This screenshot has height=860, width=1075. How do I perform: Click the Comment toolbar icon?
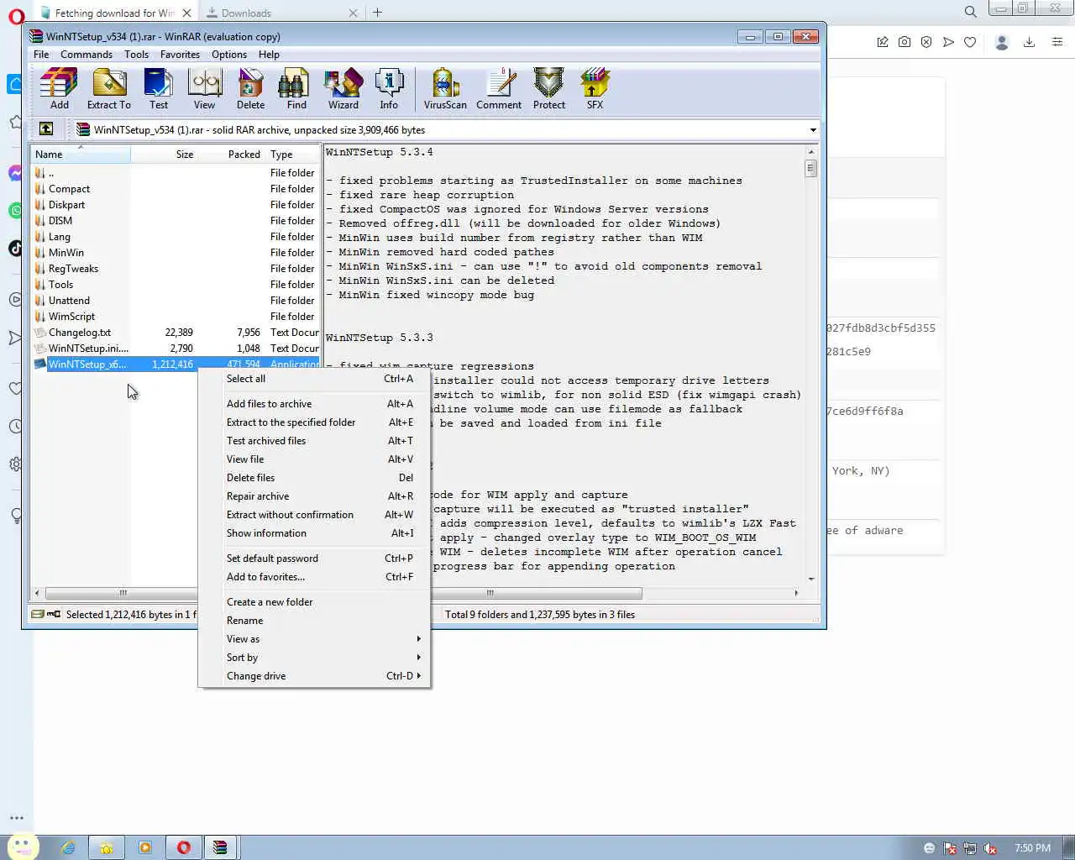click(x=499, y=89)
